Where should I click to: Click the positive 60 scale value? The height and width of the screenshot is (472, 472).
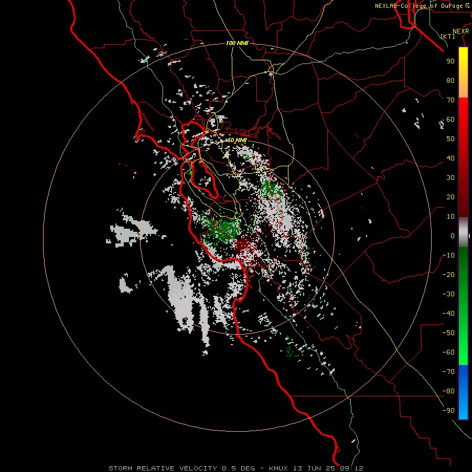pos(450,119)
